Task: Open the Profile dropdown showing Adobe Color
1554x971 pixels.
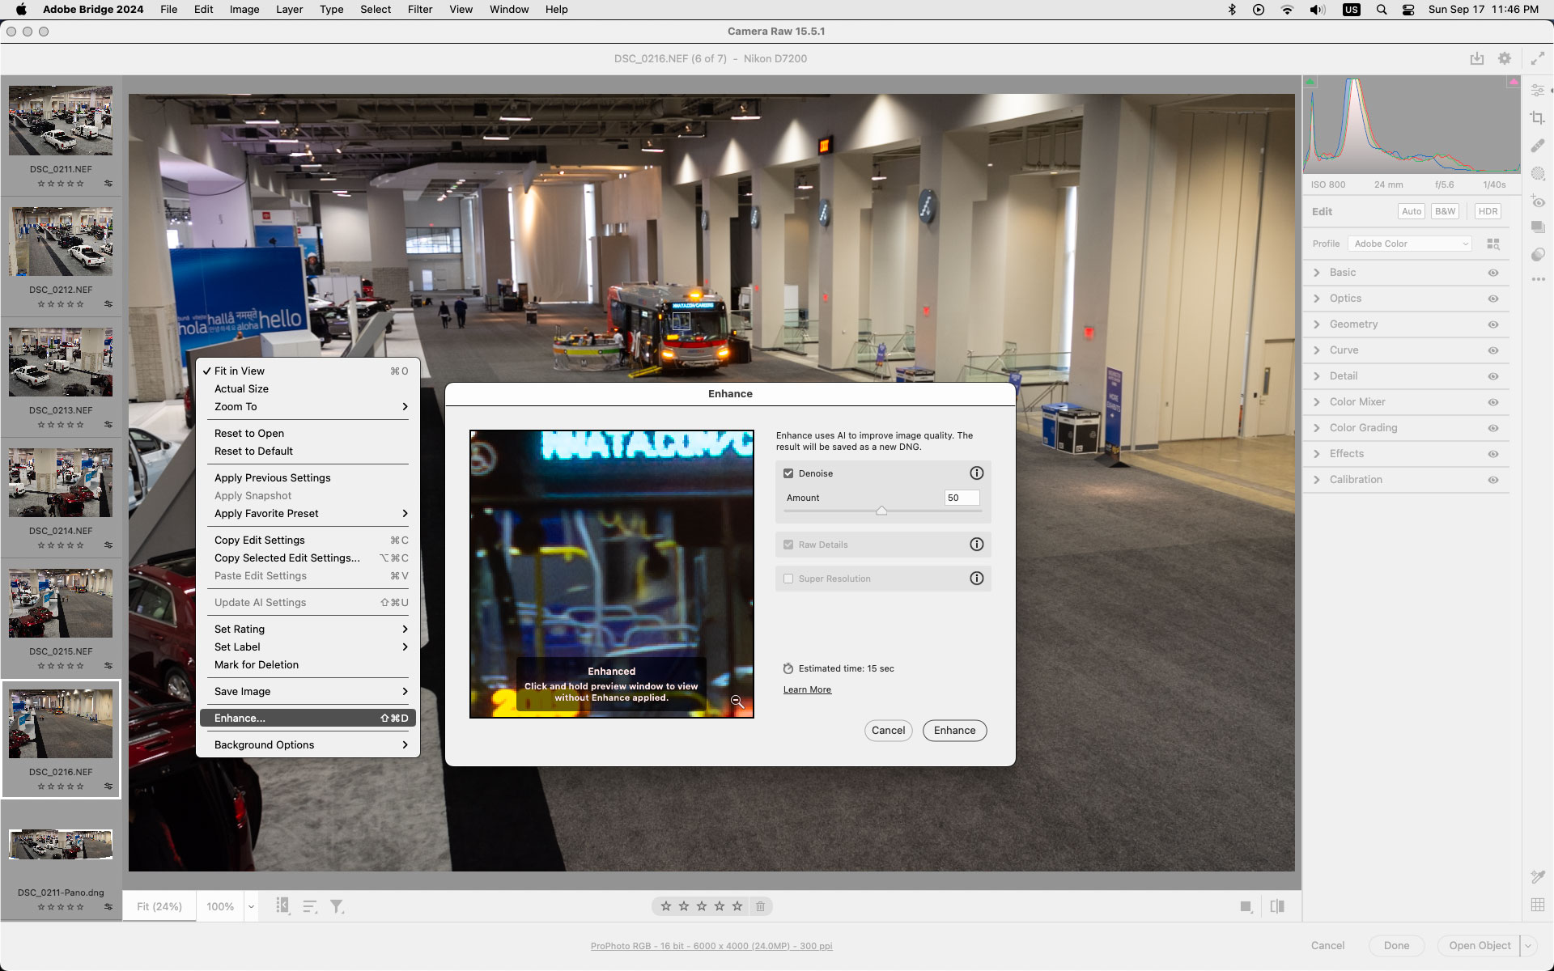Action: tap(1410, 243)
